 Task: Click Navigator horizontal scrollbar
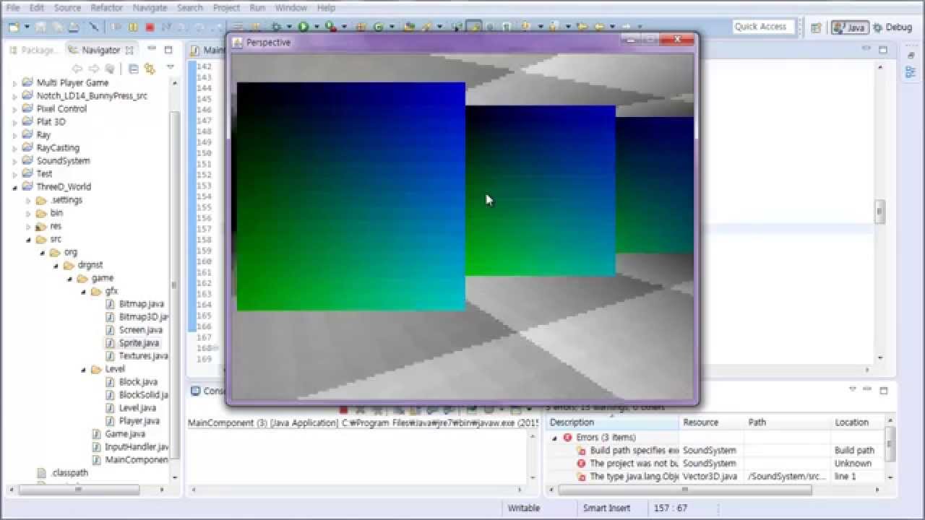click(79, 490)
